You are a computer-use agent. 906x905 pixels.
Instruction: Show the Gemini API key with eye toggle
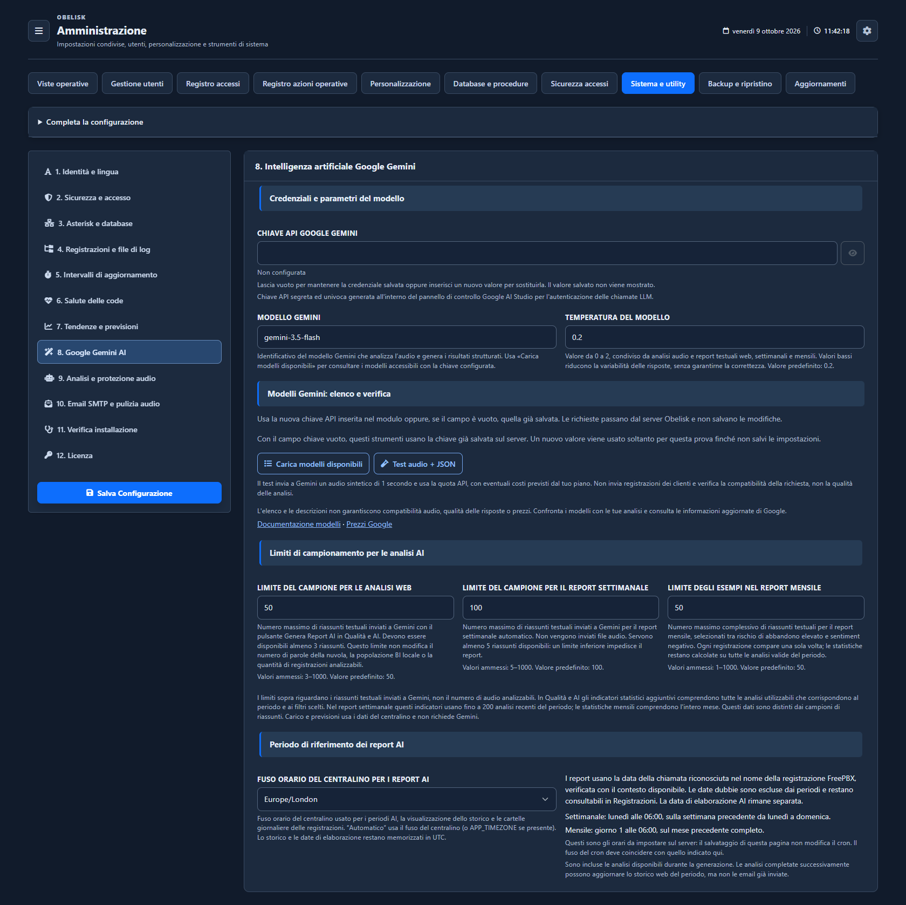(x=853, y=253)
